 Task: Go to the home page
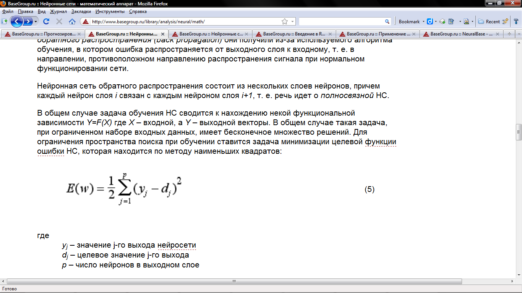pos(72,21)
